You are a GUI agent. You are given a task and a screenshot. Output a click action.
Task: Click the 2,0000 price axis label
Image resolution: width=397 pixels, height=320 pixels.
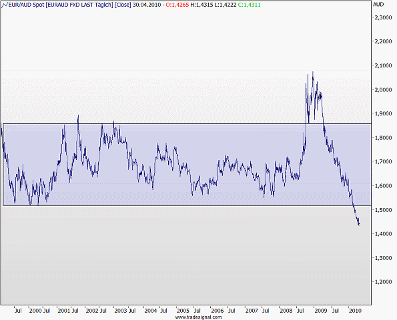(383, 90)
